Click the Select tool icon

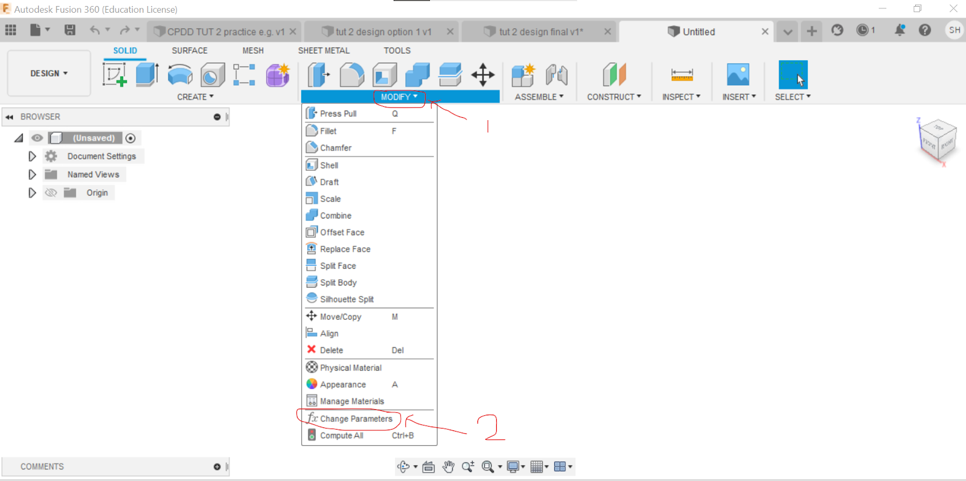(793, 75)
